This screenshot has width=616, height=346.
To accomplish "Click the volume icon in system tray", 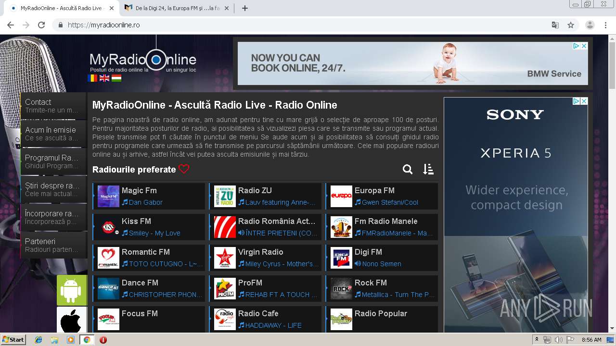I will click(558, 340).
